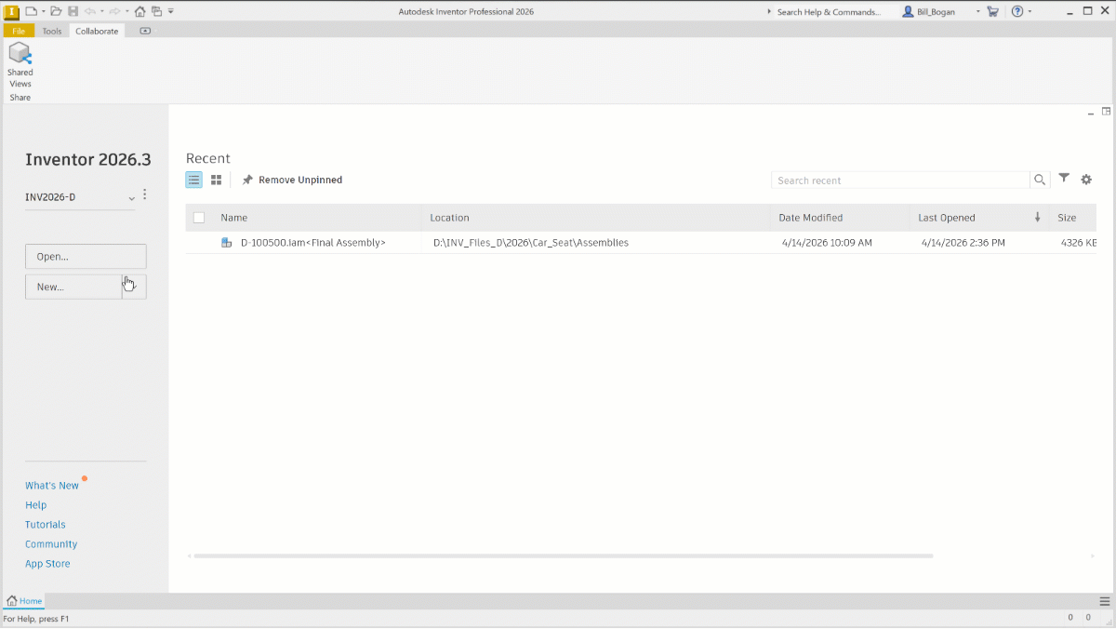Open the INV2026-D project dropdown
Image resolution: width=1116 pixels, height=629 pixels.
click(131, 198)
